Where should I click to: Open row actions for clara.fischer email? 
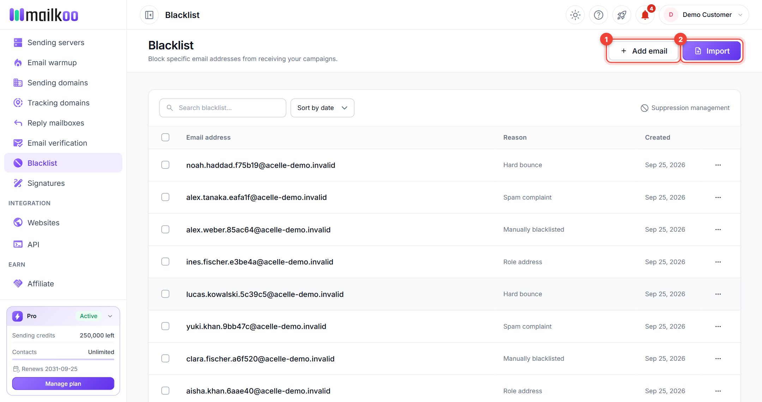(x=718, y=359)
